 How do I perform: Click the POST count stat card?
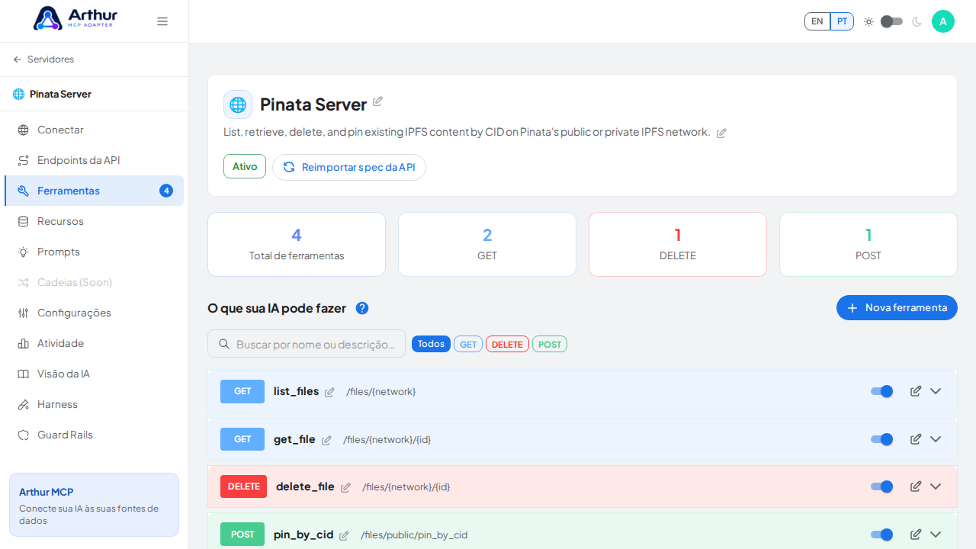point(868,244)
